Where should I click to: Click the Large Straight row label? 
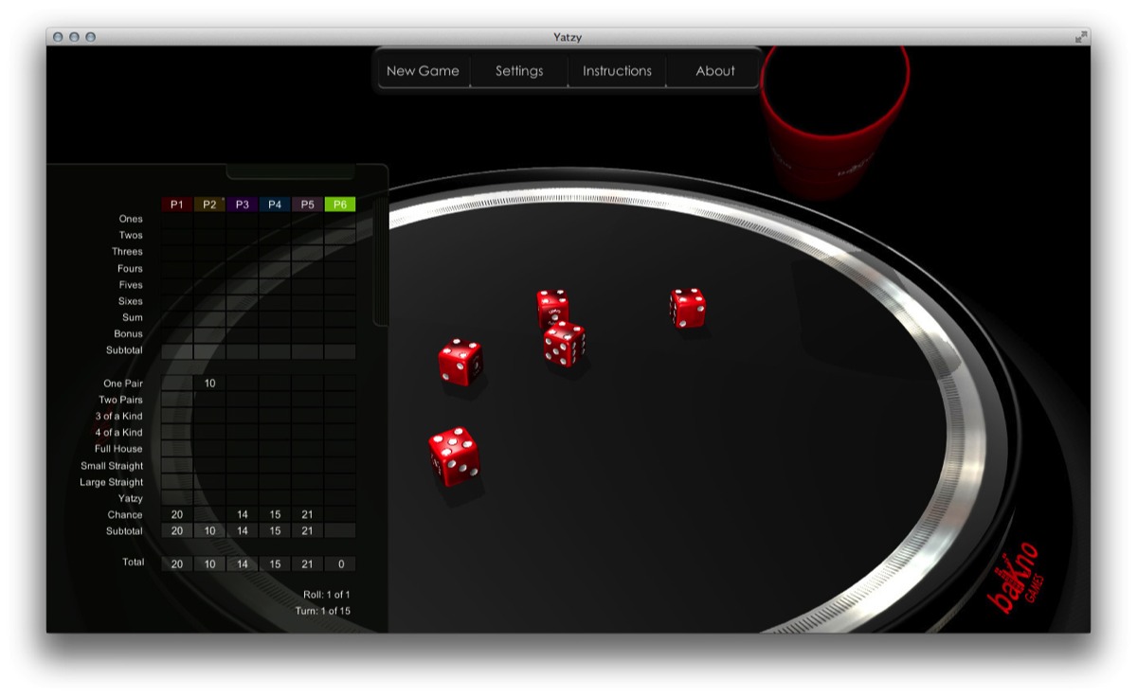[112, 482]
